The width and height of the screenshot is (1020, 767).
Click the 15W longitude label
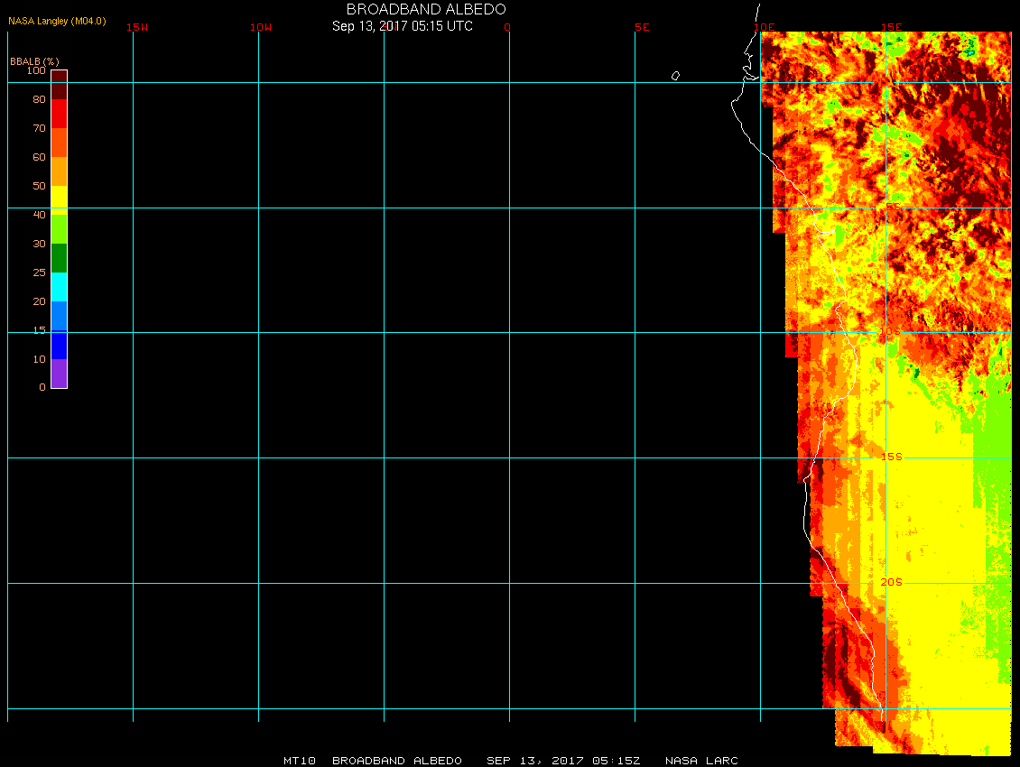(137, 27)
